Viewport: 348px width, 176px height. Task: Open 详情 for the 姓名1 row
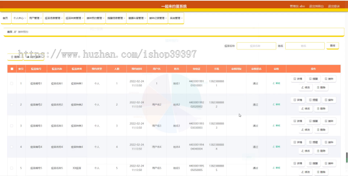[298, 79]
